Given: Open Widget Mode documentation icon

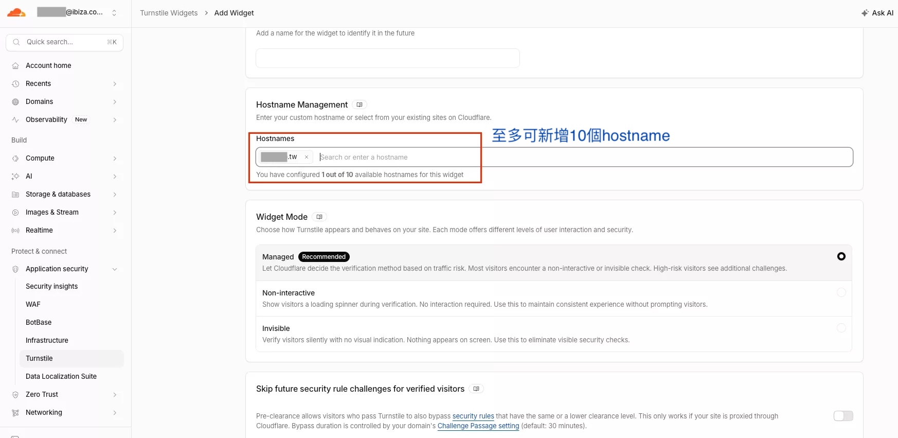Looking at the screenshot, I should pyautogui.click(x=319, y=217).
